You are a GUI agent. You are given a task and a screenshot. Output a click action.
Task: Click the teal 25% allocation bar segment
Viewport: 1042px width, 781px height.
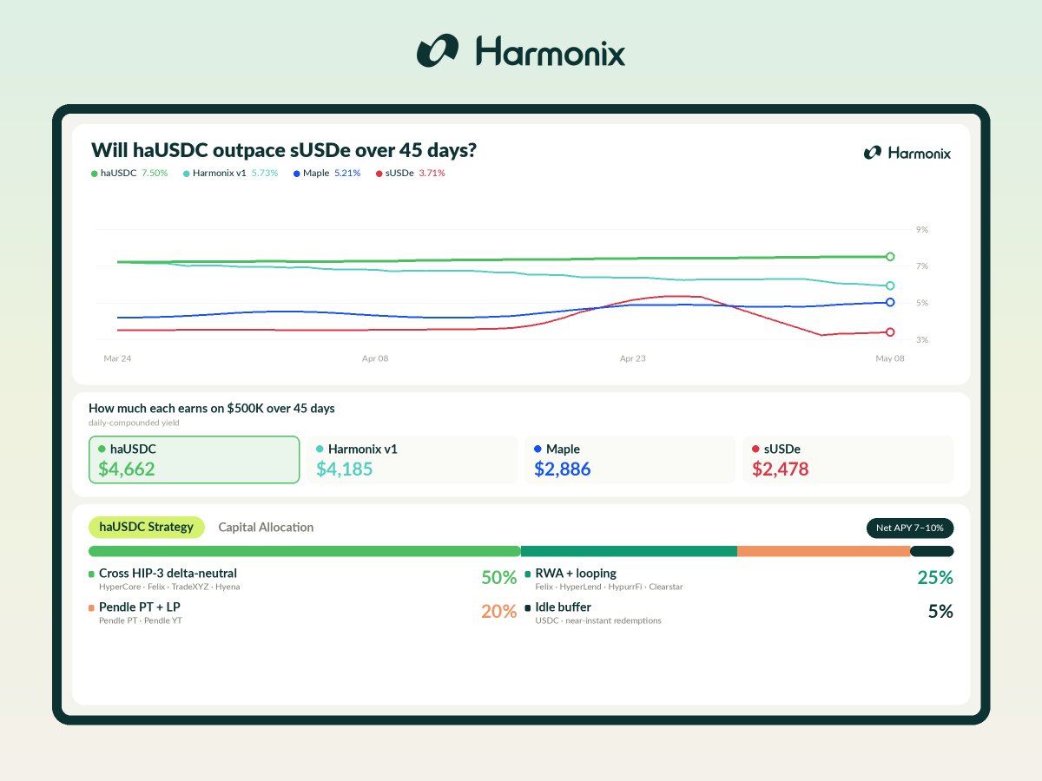(629, 551)
